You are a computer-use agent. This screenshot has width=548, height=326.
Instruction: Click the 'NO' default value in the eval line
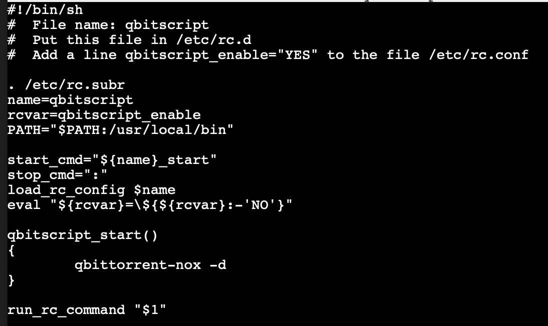[259, 205]
